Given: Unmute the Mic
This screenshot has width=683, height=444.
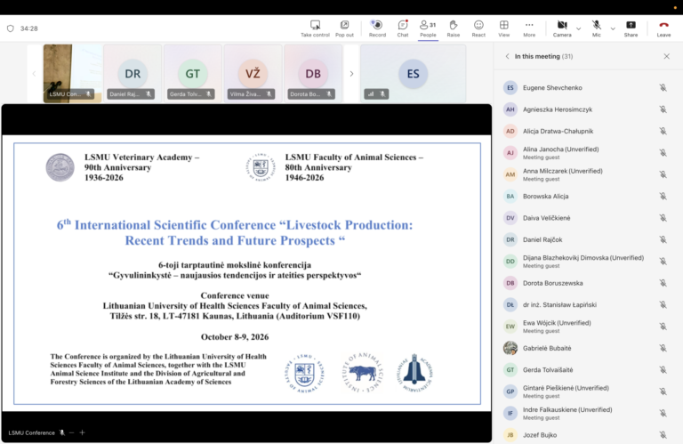Looking at the screenshot, I should (597, 28).
